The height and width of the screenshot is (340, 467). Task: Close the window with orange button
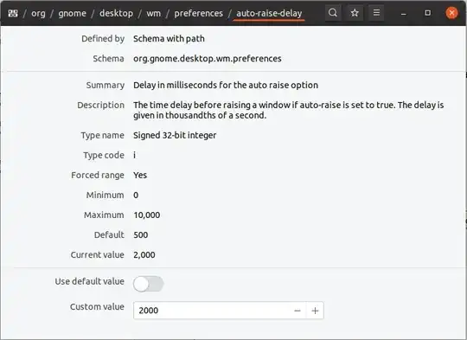coord(451,13)
